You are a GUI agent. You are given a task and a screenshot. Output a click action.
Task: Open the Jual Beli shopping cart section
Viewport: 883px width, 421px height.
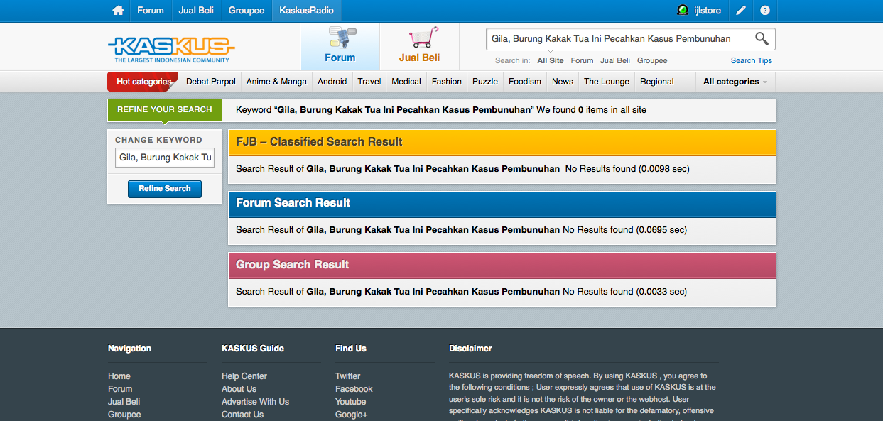[x=419, y=46]
